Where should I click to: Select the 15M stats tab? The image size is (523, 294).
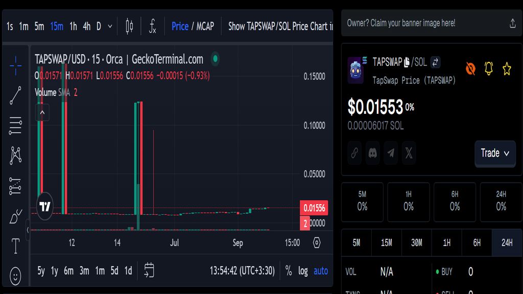pos(387,242)
